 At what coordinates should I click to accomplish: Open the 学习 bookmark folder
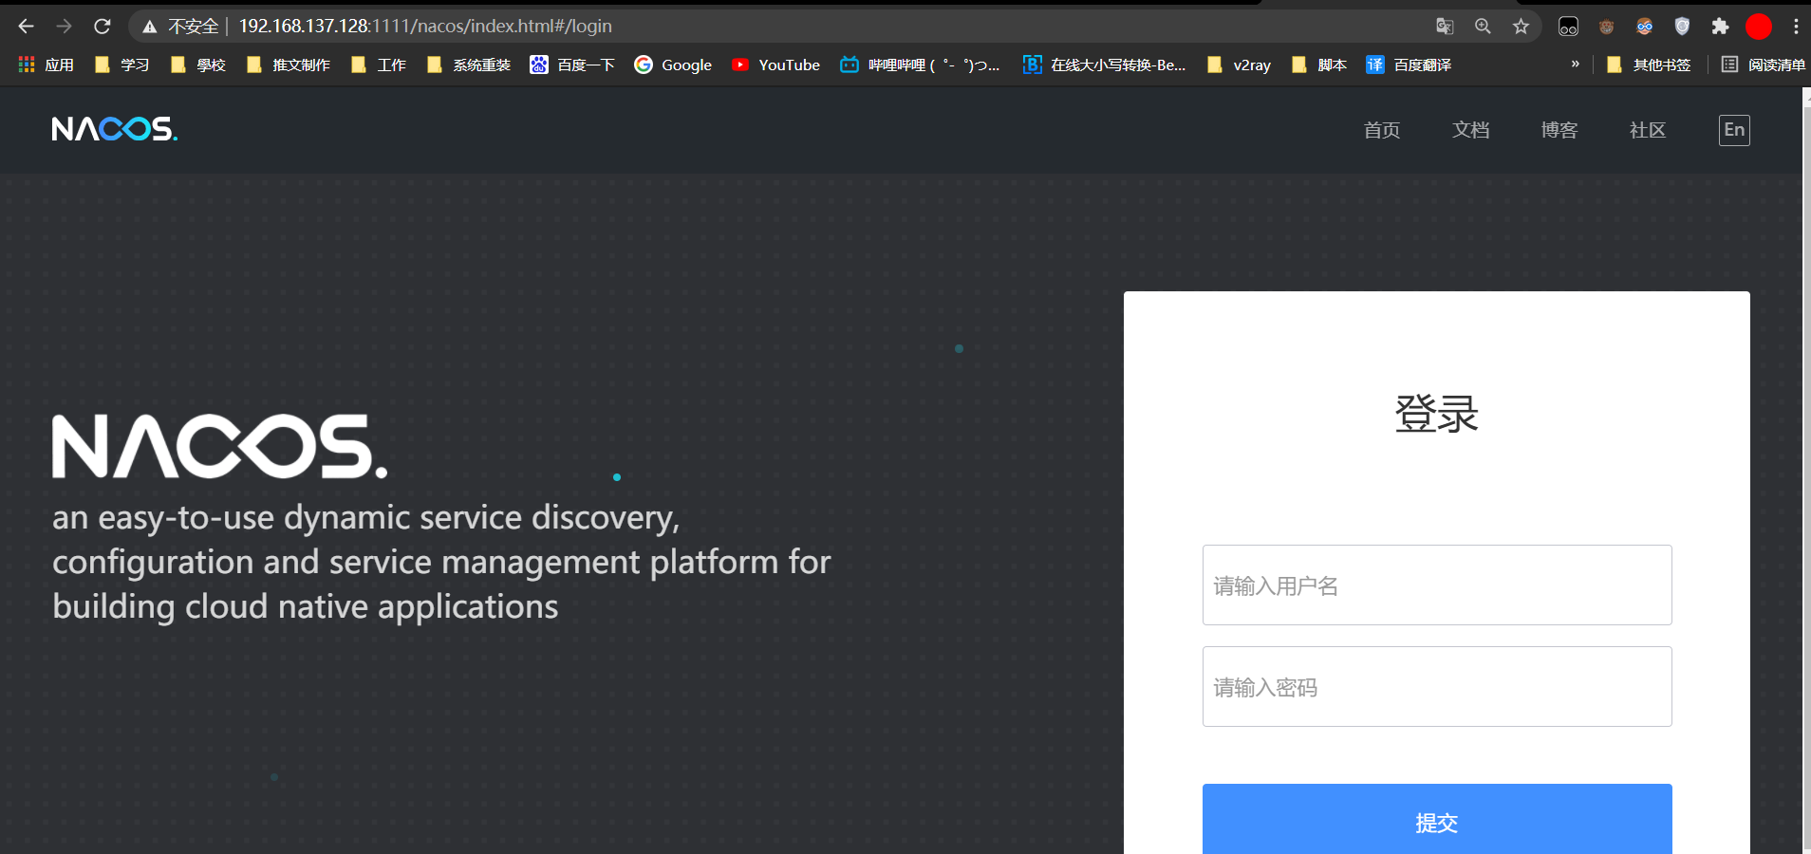click(x=121, y=65)
